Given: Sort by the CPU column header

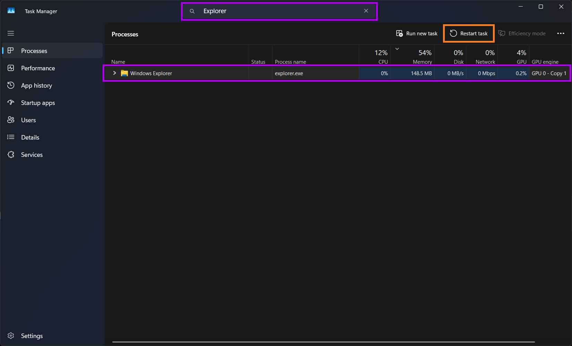Looking at the screenshot, I should (x=375, y=55).
